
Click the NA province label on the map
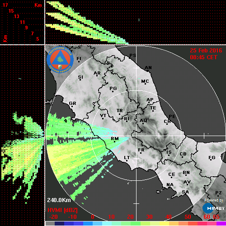click(x=170, y=184)
